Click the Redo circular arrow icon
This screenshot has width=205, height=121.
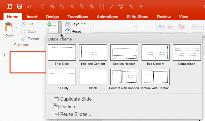point(42,6)
